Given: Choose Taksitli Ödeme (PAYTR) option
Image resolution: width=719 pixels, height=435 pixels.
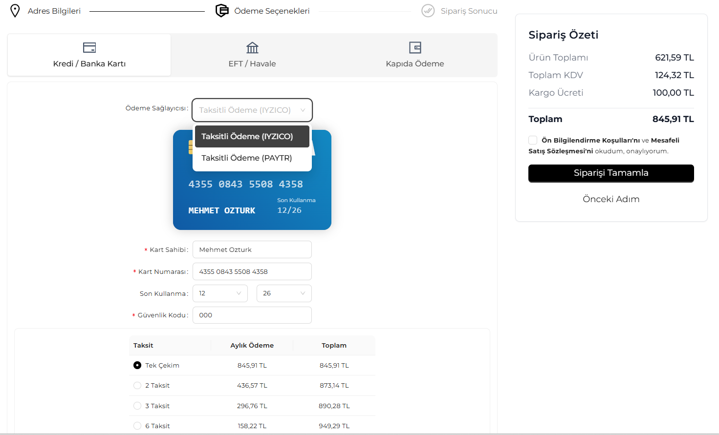Looking at the screenshot, I should [252, 158].
